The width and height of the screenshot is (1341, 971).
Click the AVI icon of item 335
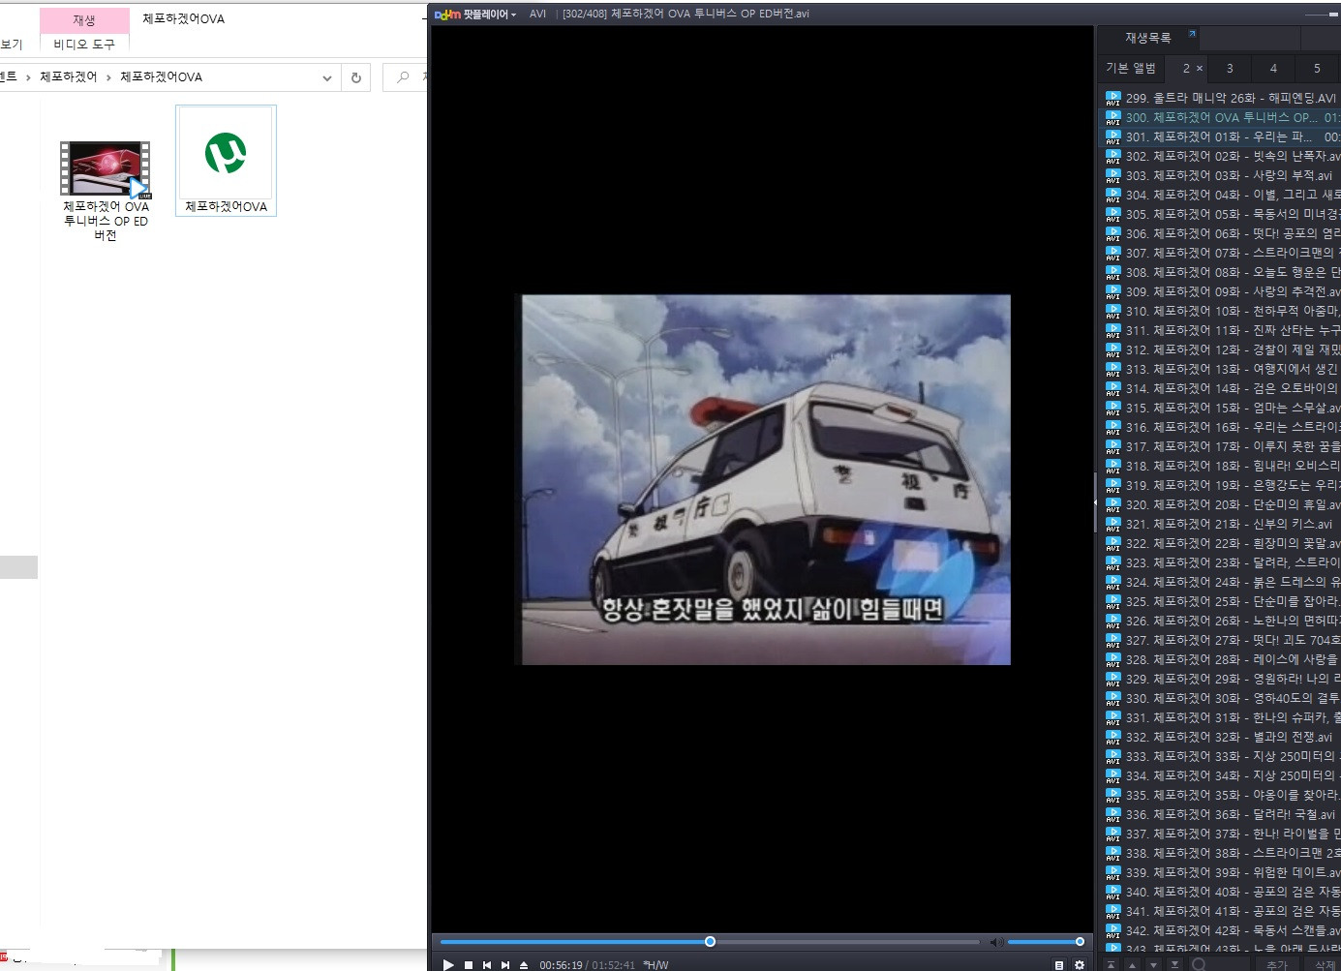tap(1112, 795)
